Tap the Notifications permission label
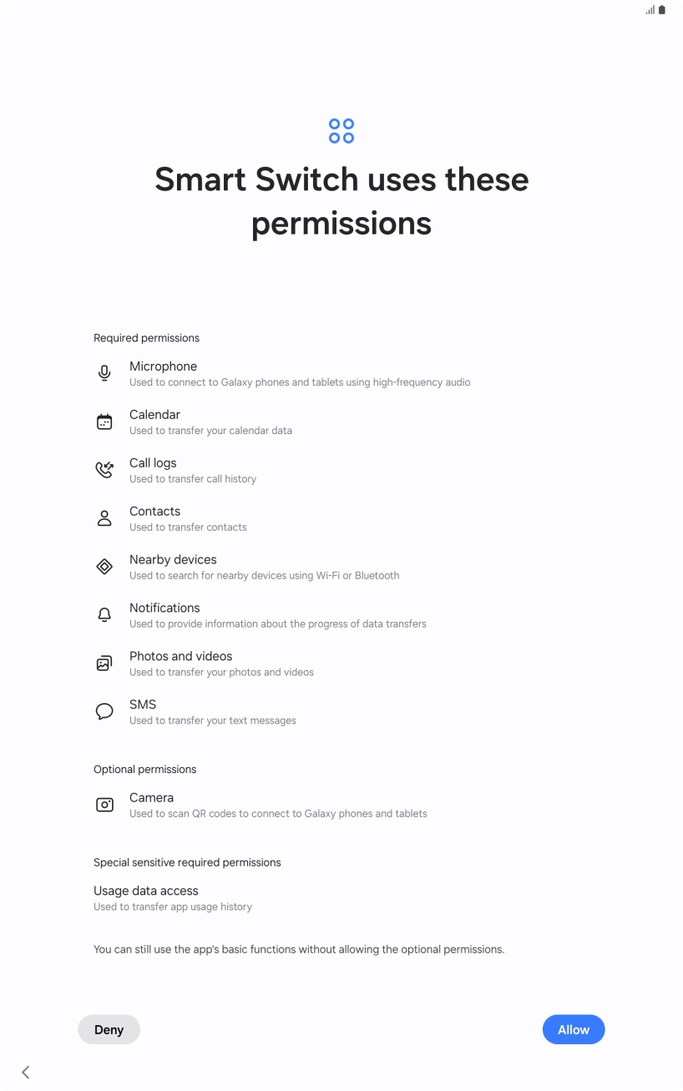Image resolution: width=683 pixels, height=1091 pixels. pyautogui.click(x=164, y=608)
